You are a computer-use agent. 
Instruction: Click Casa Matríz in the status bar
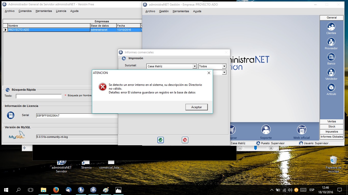point(238,143)
